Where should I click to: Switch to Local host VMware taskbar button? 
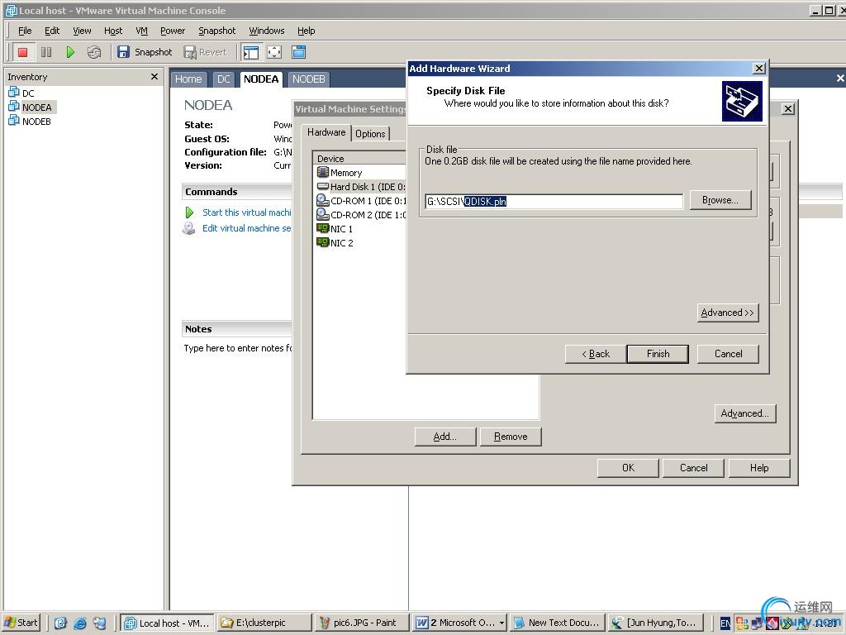(x=167, y=623)
